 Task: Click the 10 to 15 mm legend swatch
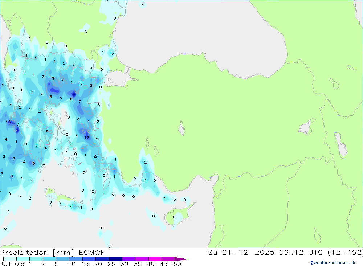(76, 259)
